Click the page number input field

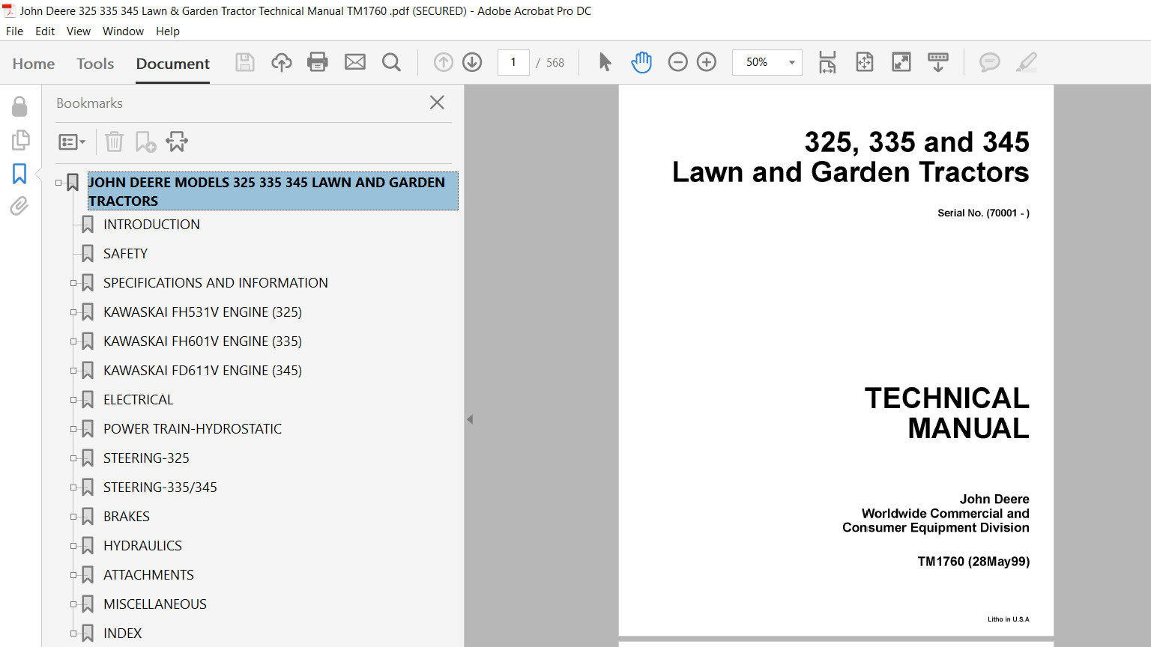pos(513,62)
